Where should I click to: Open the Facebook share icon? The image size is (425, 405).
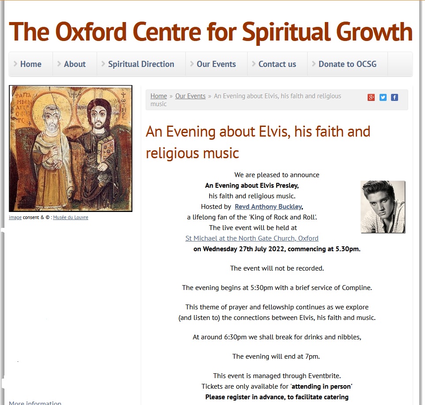[395, 97]
